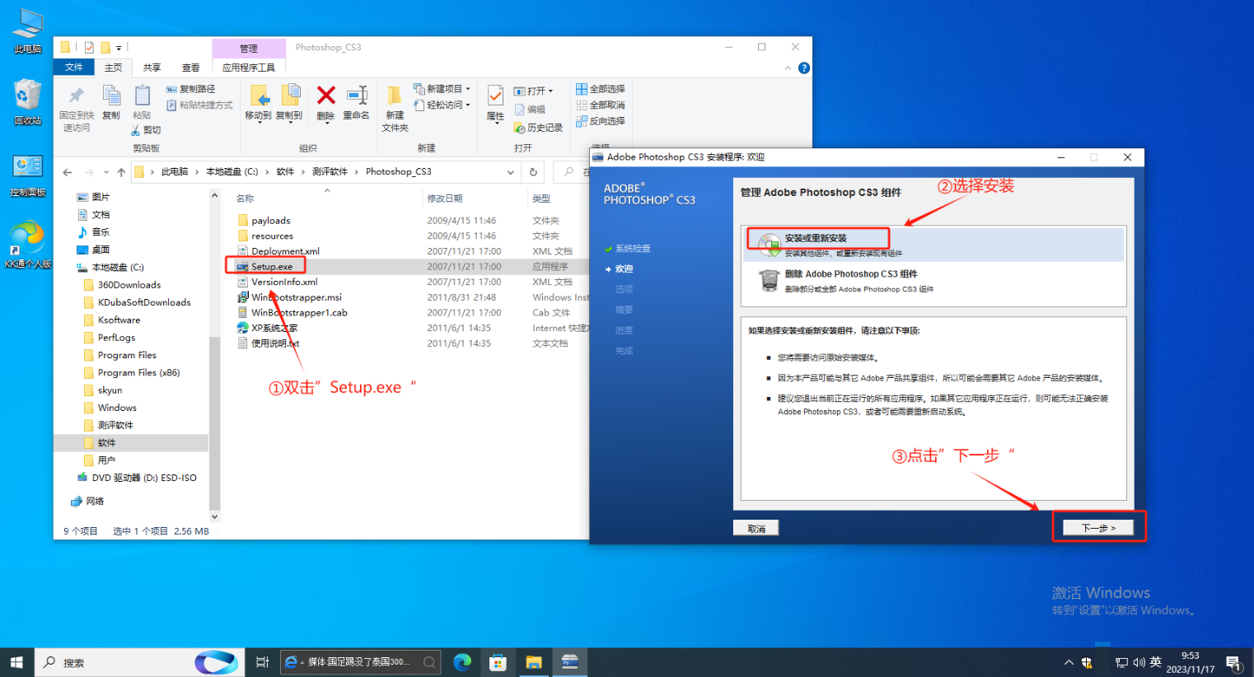This screenshot has height=677, width=1254.
Task: Click Local Disk (C:) in breadcrumb
Action: pyautogui.click(x=232, y=171)
